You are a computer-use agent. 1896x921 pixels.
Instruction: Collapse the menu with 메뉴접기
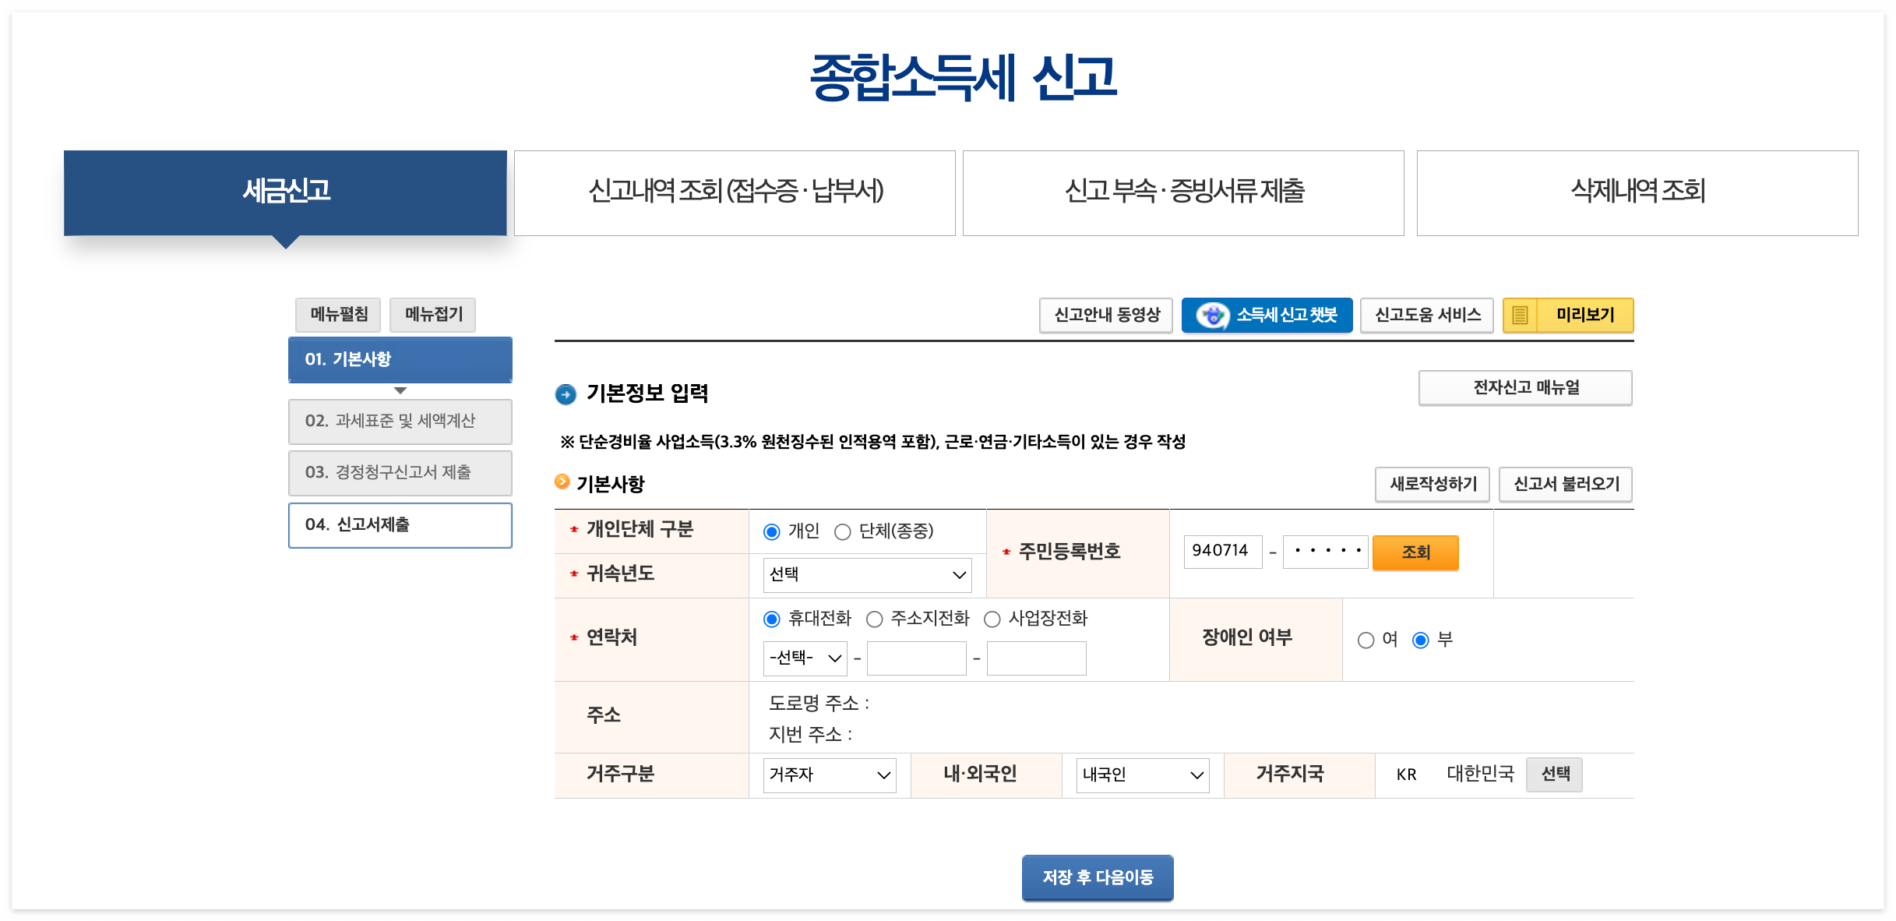(x=432, y=315)
